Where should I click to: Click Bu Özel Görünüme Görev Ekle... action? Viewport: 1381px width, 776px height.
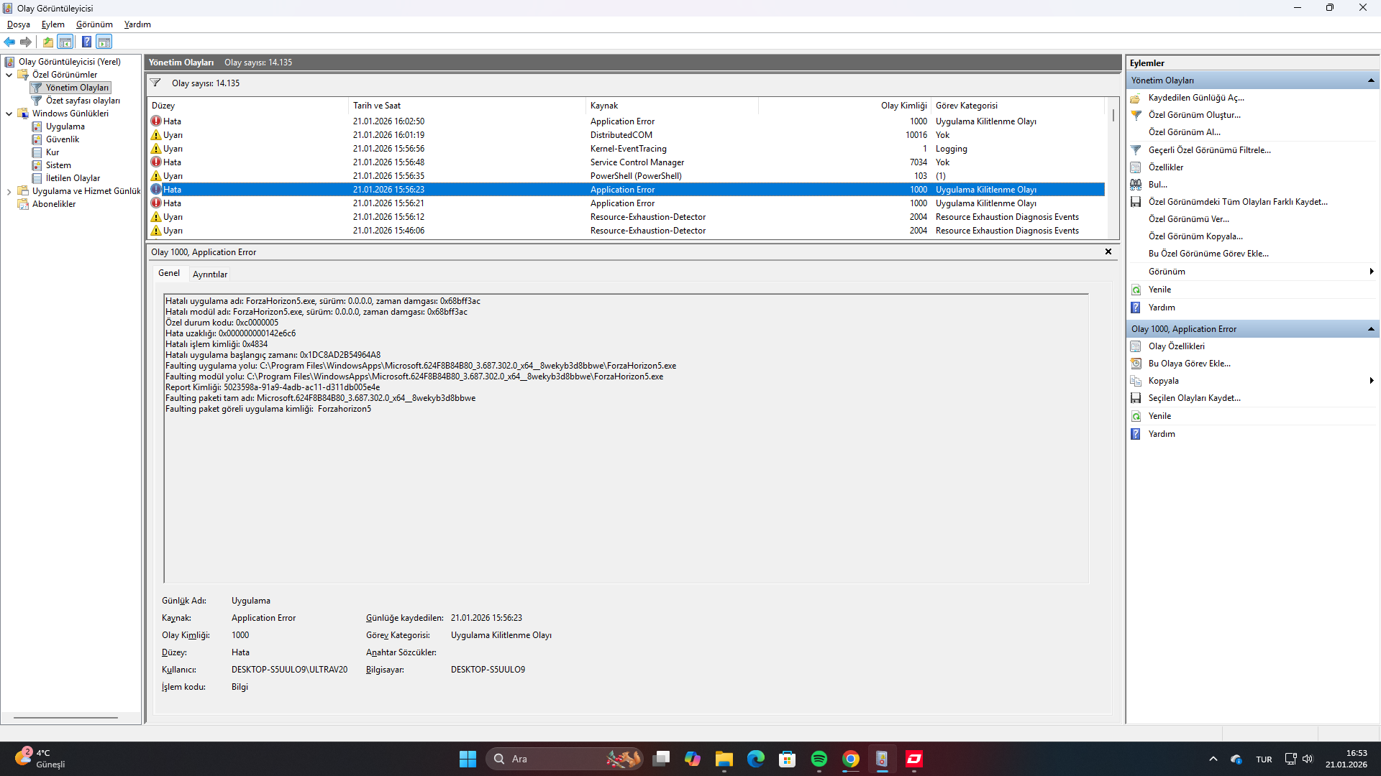pos(1208,254)
